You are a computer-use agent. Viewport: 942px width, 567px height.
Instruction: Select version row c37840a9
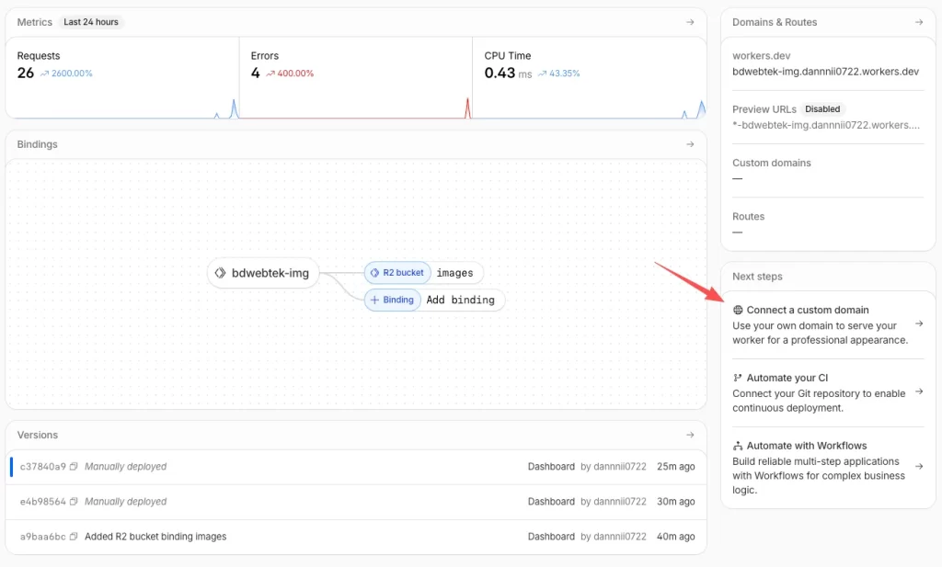click(356, 467)
